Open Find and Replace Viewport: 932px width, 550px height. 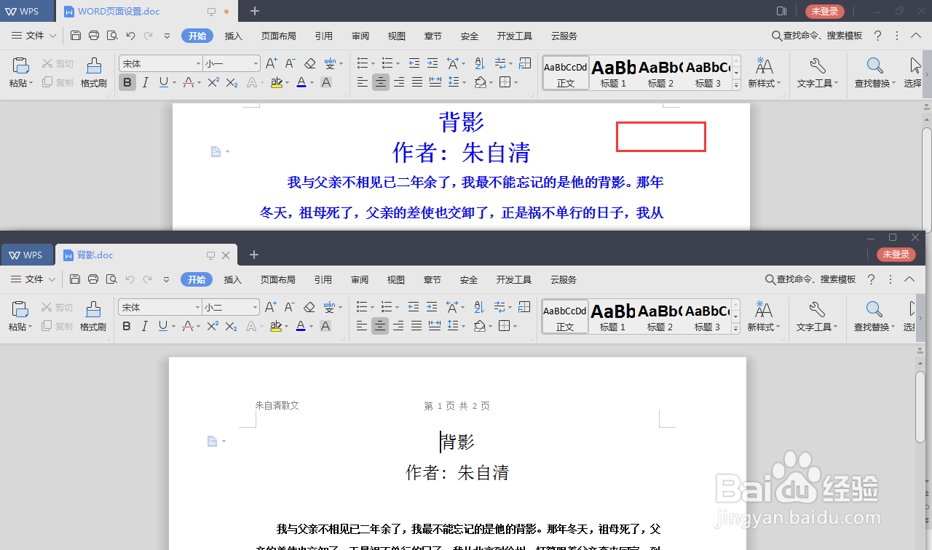pyautogui.click(x=873, y=71)
